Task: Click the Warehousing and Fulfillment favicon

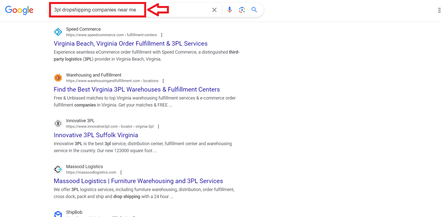Action: [58, 78]
